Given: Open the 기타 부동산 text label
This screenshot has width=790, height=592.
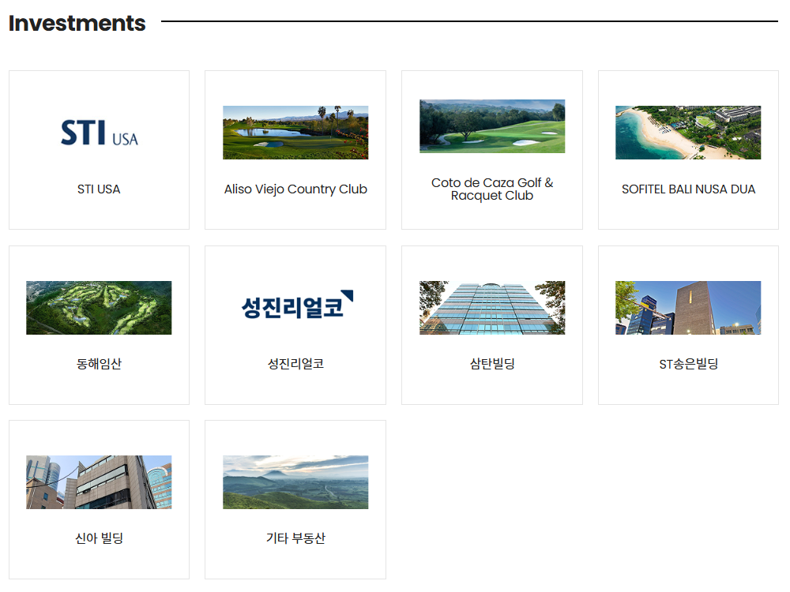Looking at the screenshot, I should coord(295,538).
